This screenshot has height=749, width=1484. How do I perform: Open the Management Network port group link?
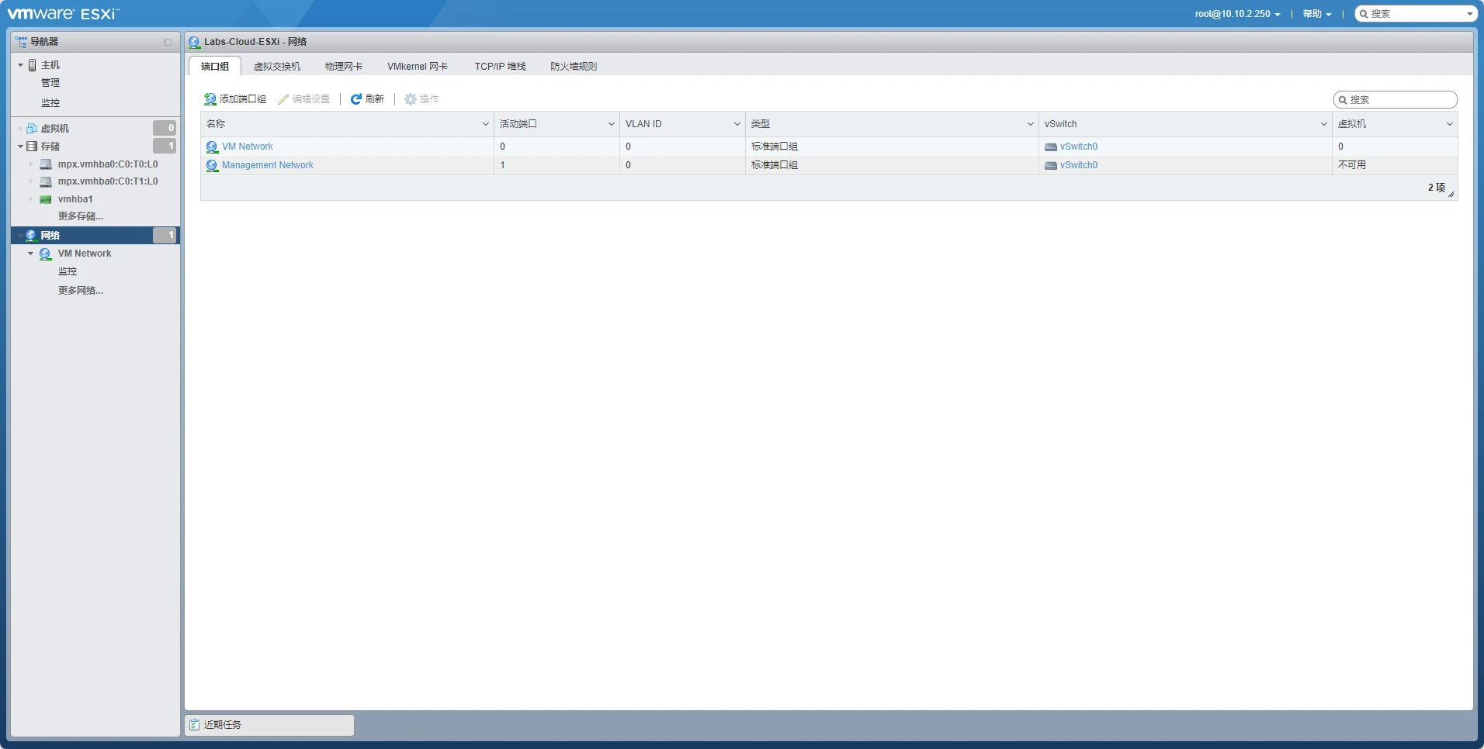point(267,165)
